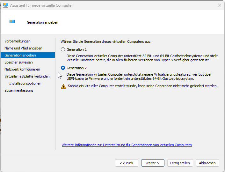Image resolution: width=225 pixels, height=172 pixels.
Task: Open the link about generation support information
Action: point(127,145)
